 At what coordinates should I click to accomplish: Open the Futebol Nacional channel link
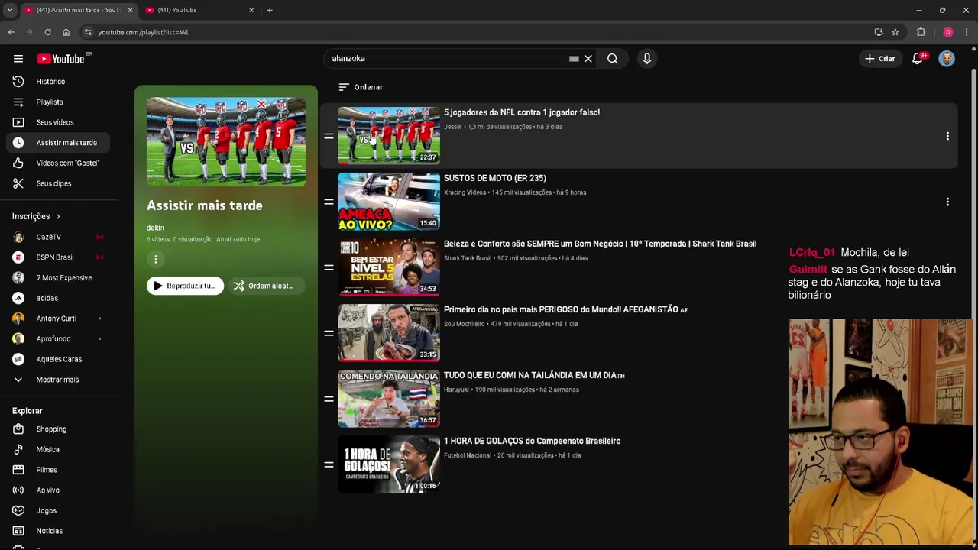point(468,455)
